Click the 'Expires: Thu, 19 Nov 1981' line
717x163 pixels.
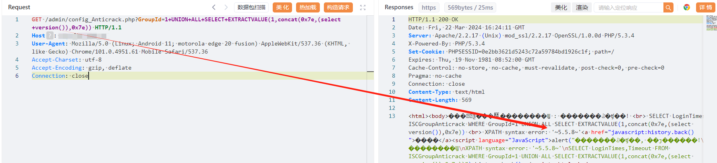pos(471,60)
